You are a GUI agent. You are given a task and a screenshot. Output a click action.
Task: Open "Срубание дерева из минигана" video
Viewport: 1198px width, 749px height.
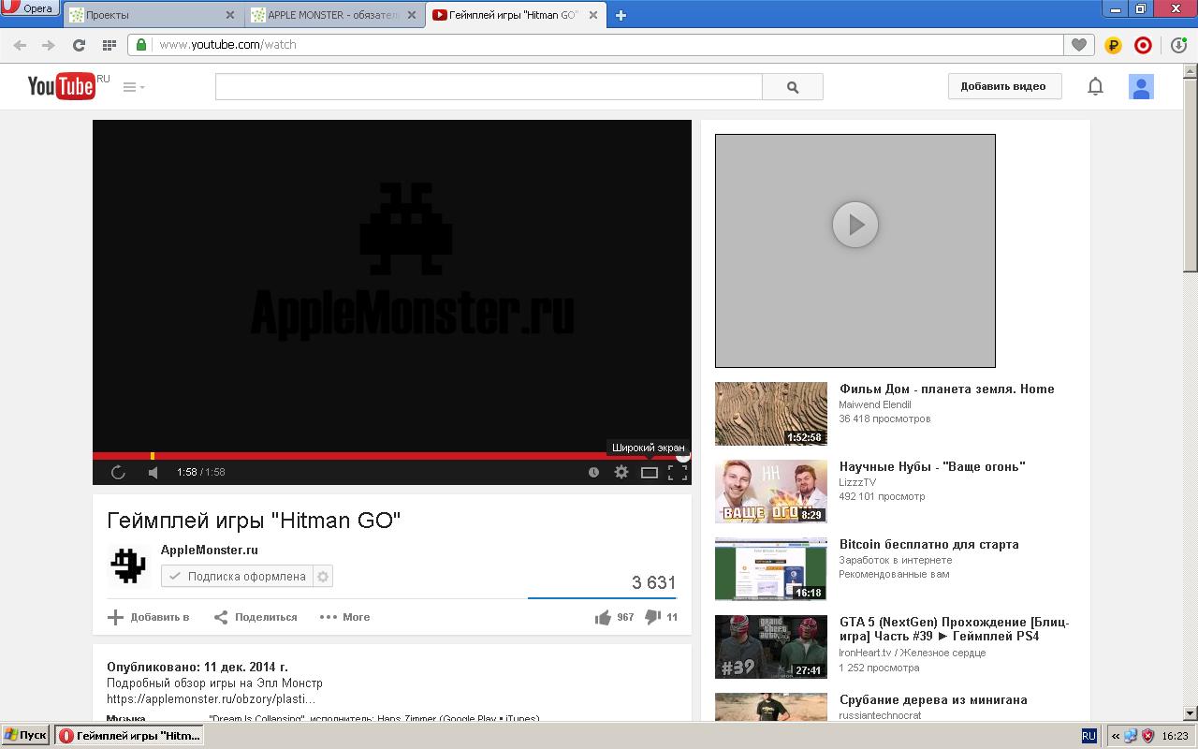click(x=933, y=699)
